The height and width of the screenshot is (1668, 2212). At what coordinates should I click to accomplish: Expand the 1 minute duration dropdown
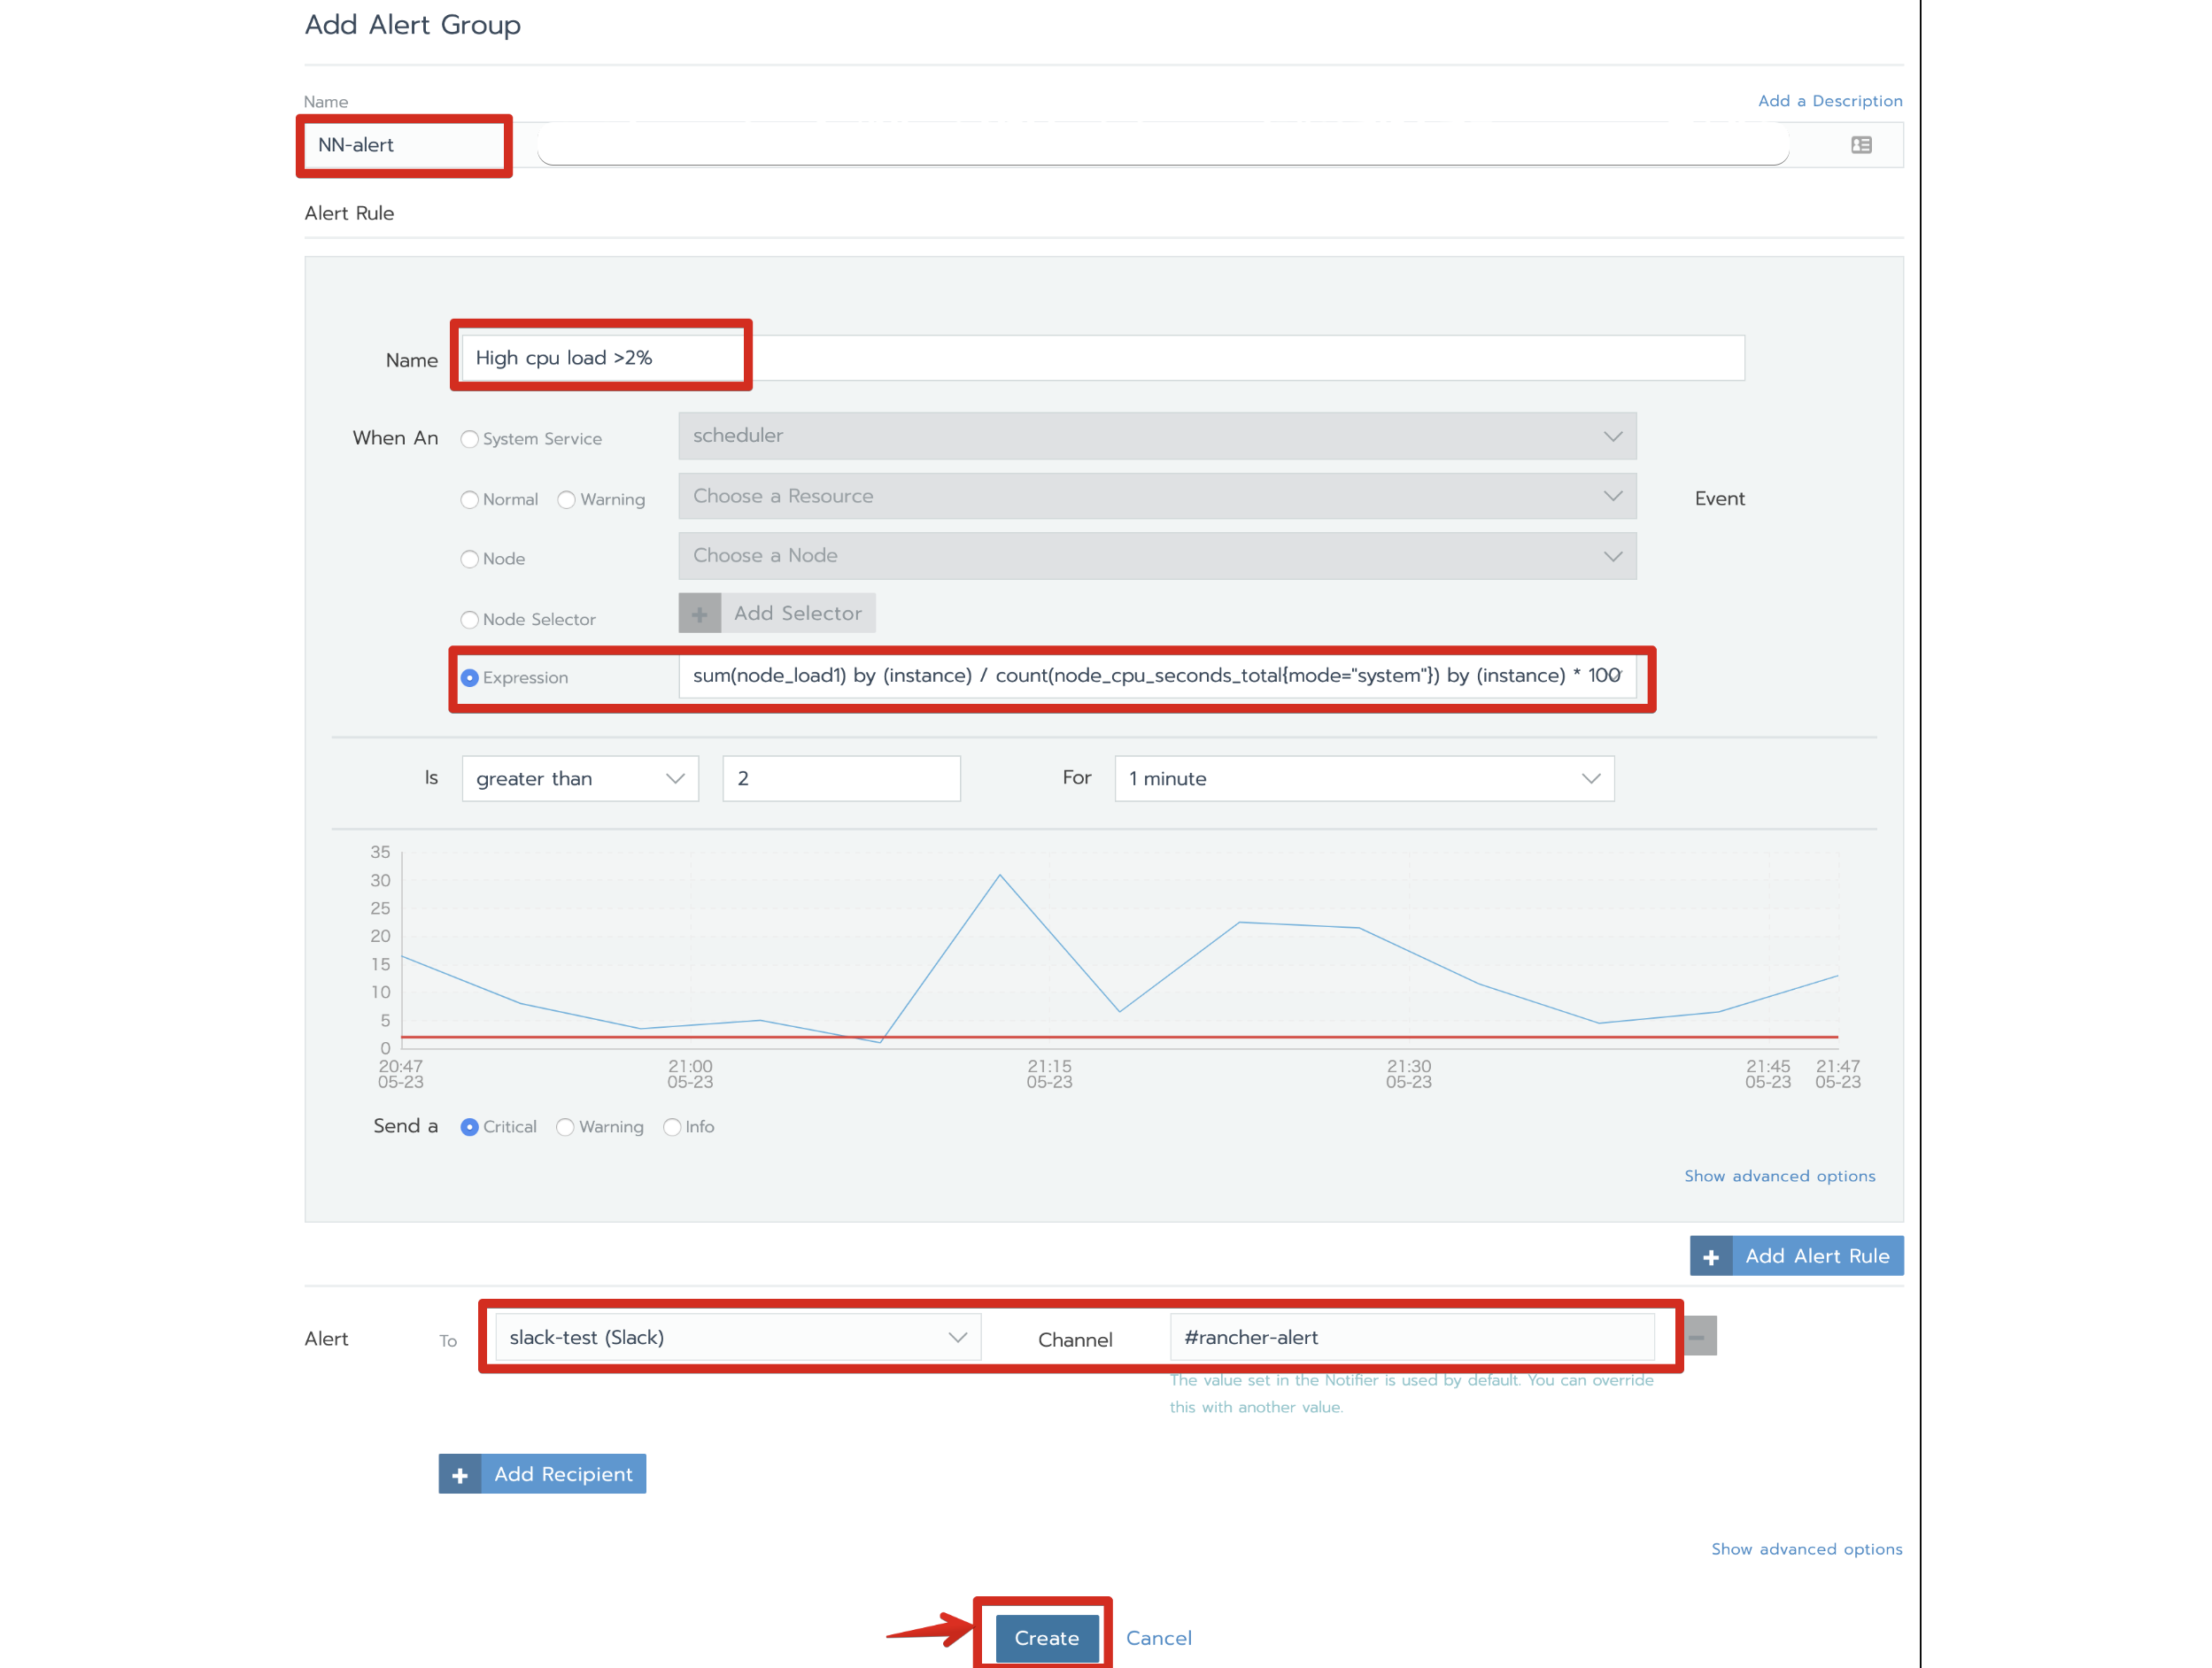[1363, 778]
